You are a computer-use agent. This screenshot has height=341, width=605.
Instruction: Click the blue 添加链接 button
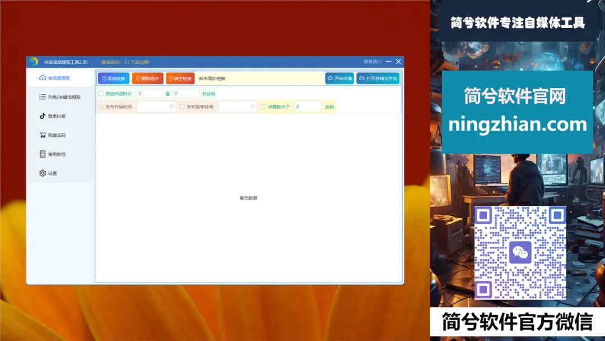click(x=113, y=79)
